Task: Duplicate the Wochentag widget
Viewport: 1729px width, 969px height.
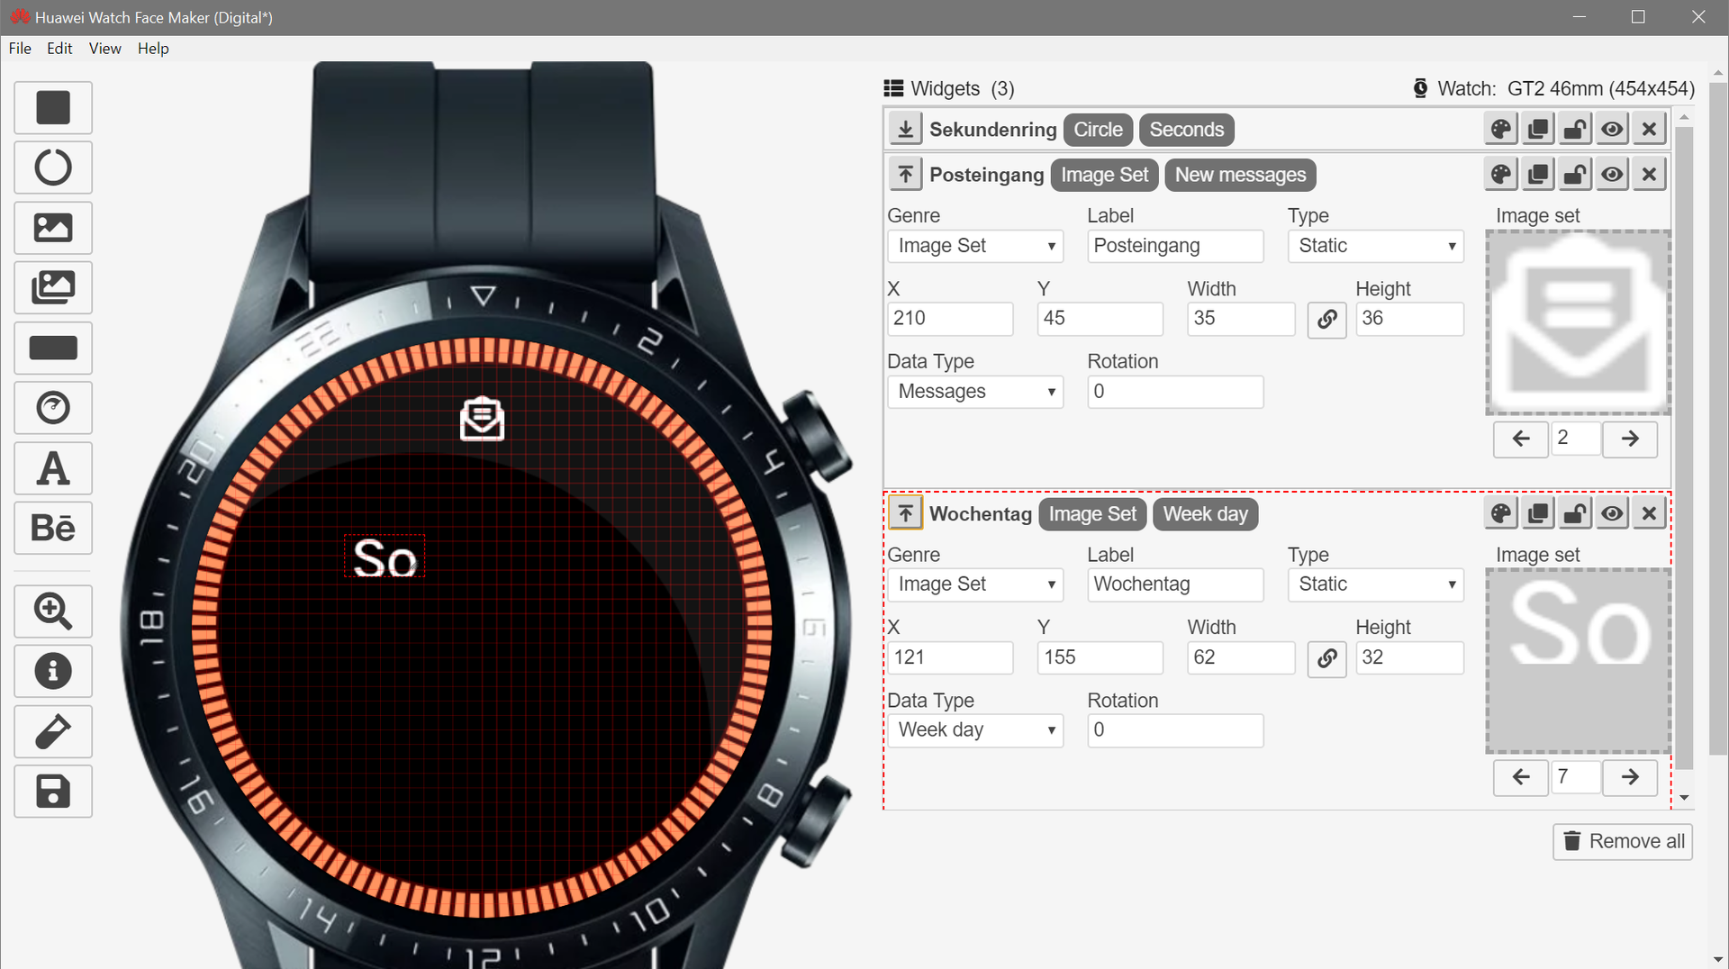Action: coord(1538,513)
